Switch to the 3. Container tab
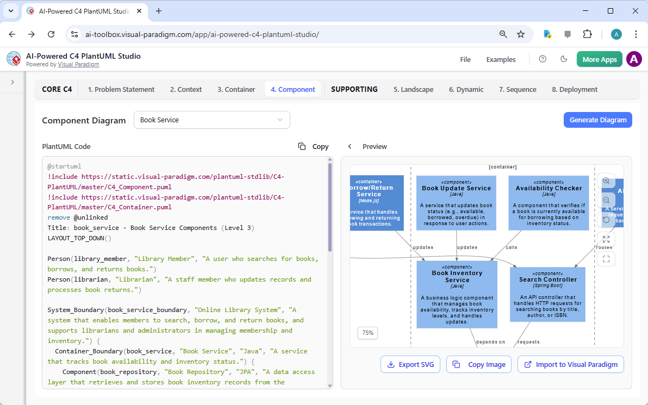This screenshot has height=405, width=648. pos(236,89)
